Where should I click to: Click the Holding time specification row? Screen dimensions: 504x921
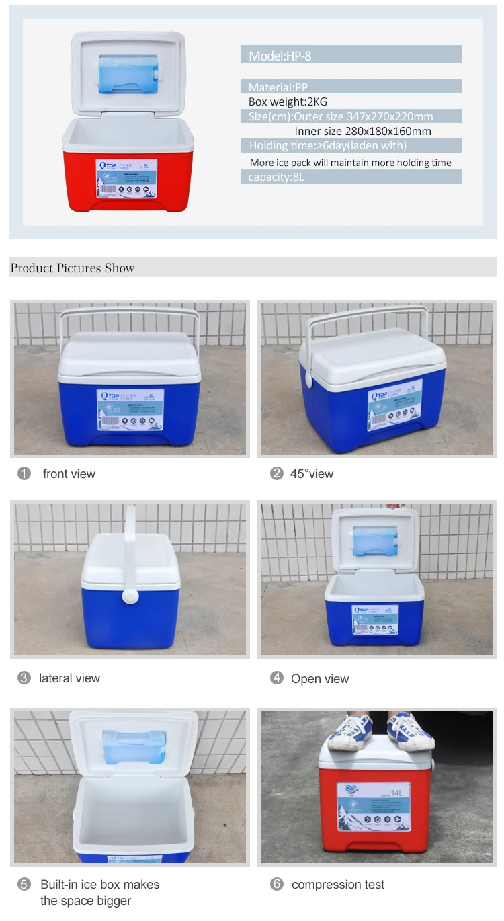coord(351,146)
